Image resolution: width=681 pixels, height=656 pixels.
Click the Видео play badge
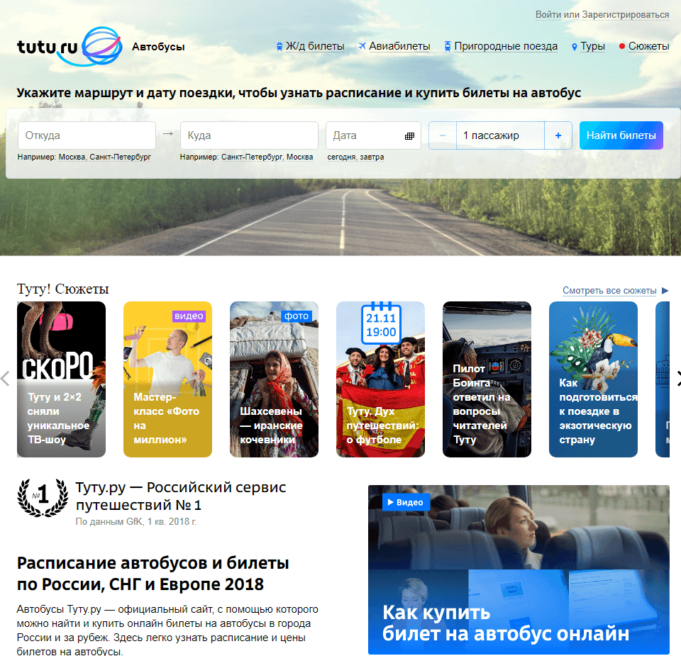(x=406, y=502)
